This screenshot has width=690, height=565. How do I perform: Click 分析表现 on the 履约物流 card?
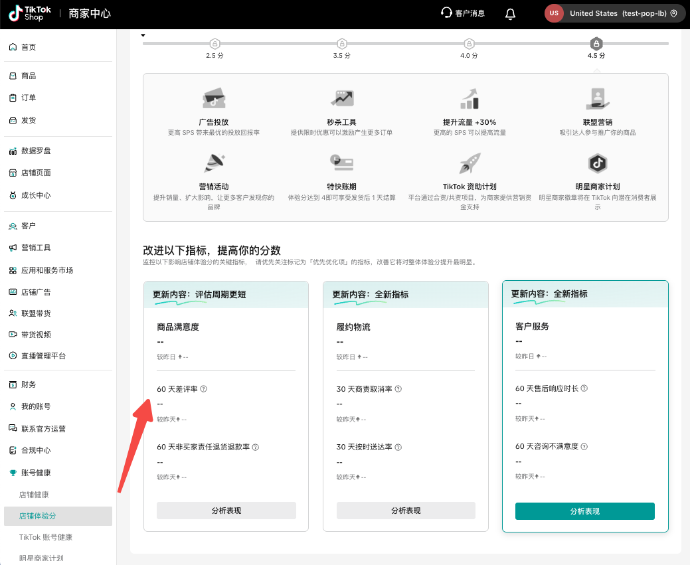[405, 511]
